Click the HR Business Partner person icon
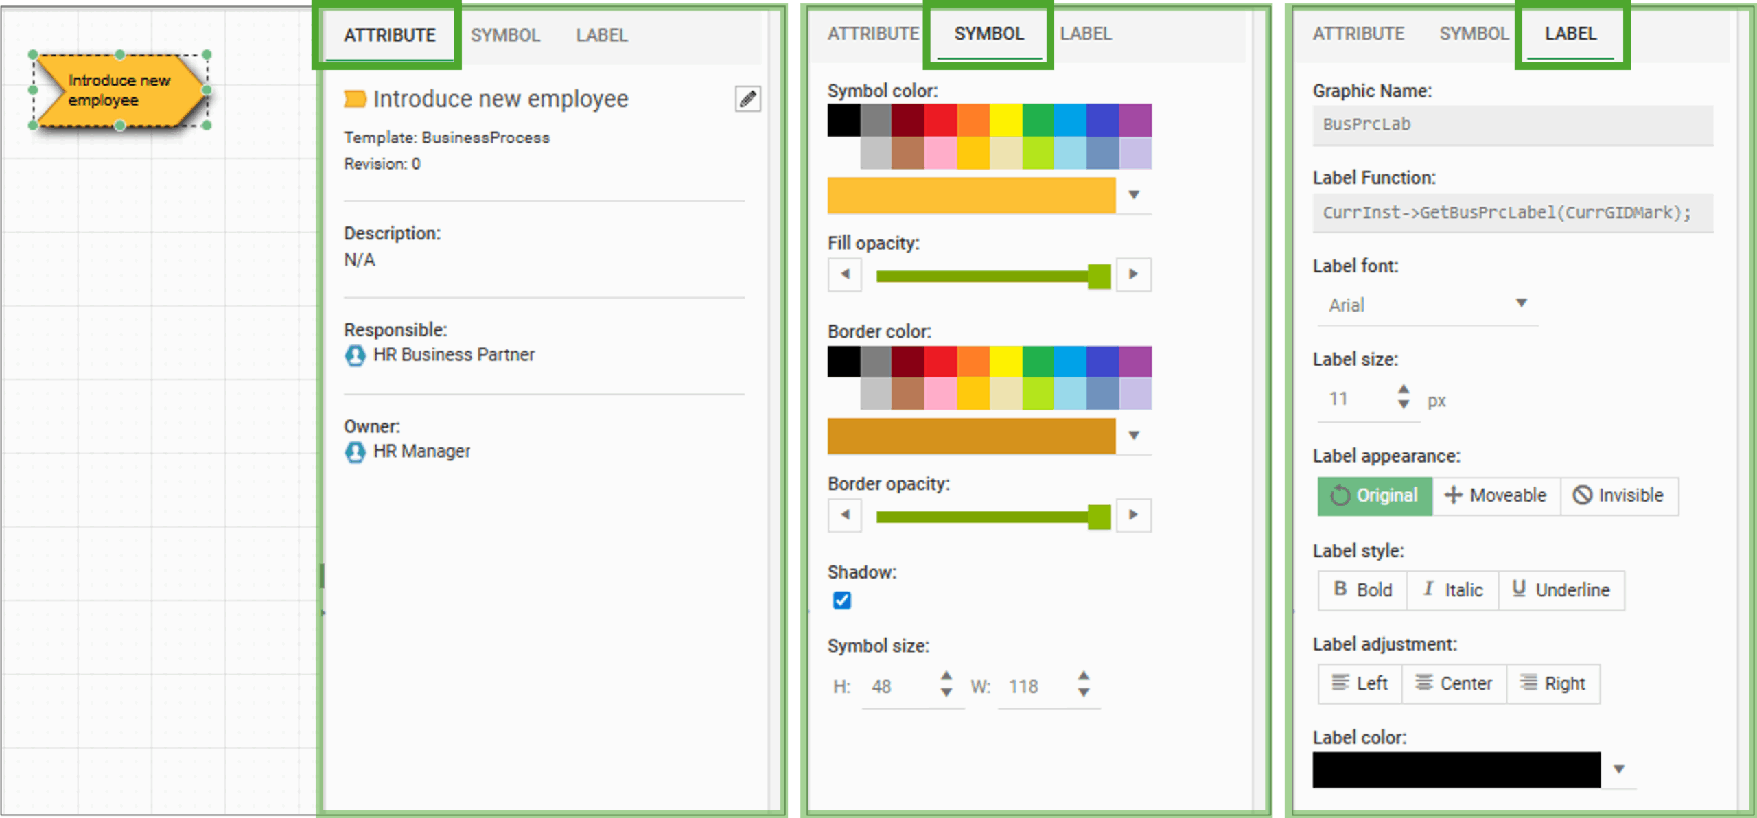1757x818 pixels. click(355, 355)
